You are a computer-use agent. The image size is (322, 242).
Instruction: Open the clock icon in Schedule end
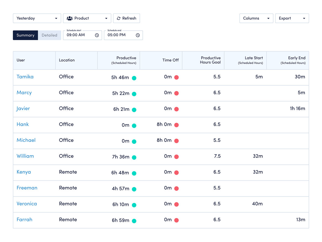(x=138, y=35)
